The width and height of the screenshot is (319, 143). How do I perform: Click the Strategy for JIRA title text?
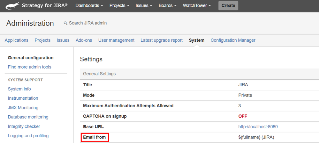click(45, 5)
